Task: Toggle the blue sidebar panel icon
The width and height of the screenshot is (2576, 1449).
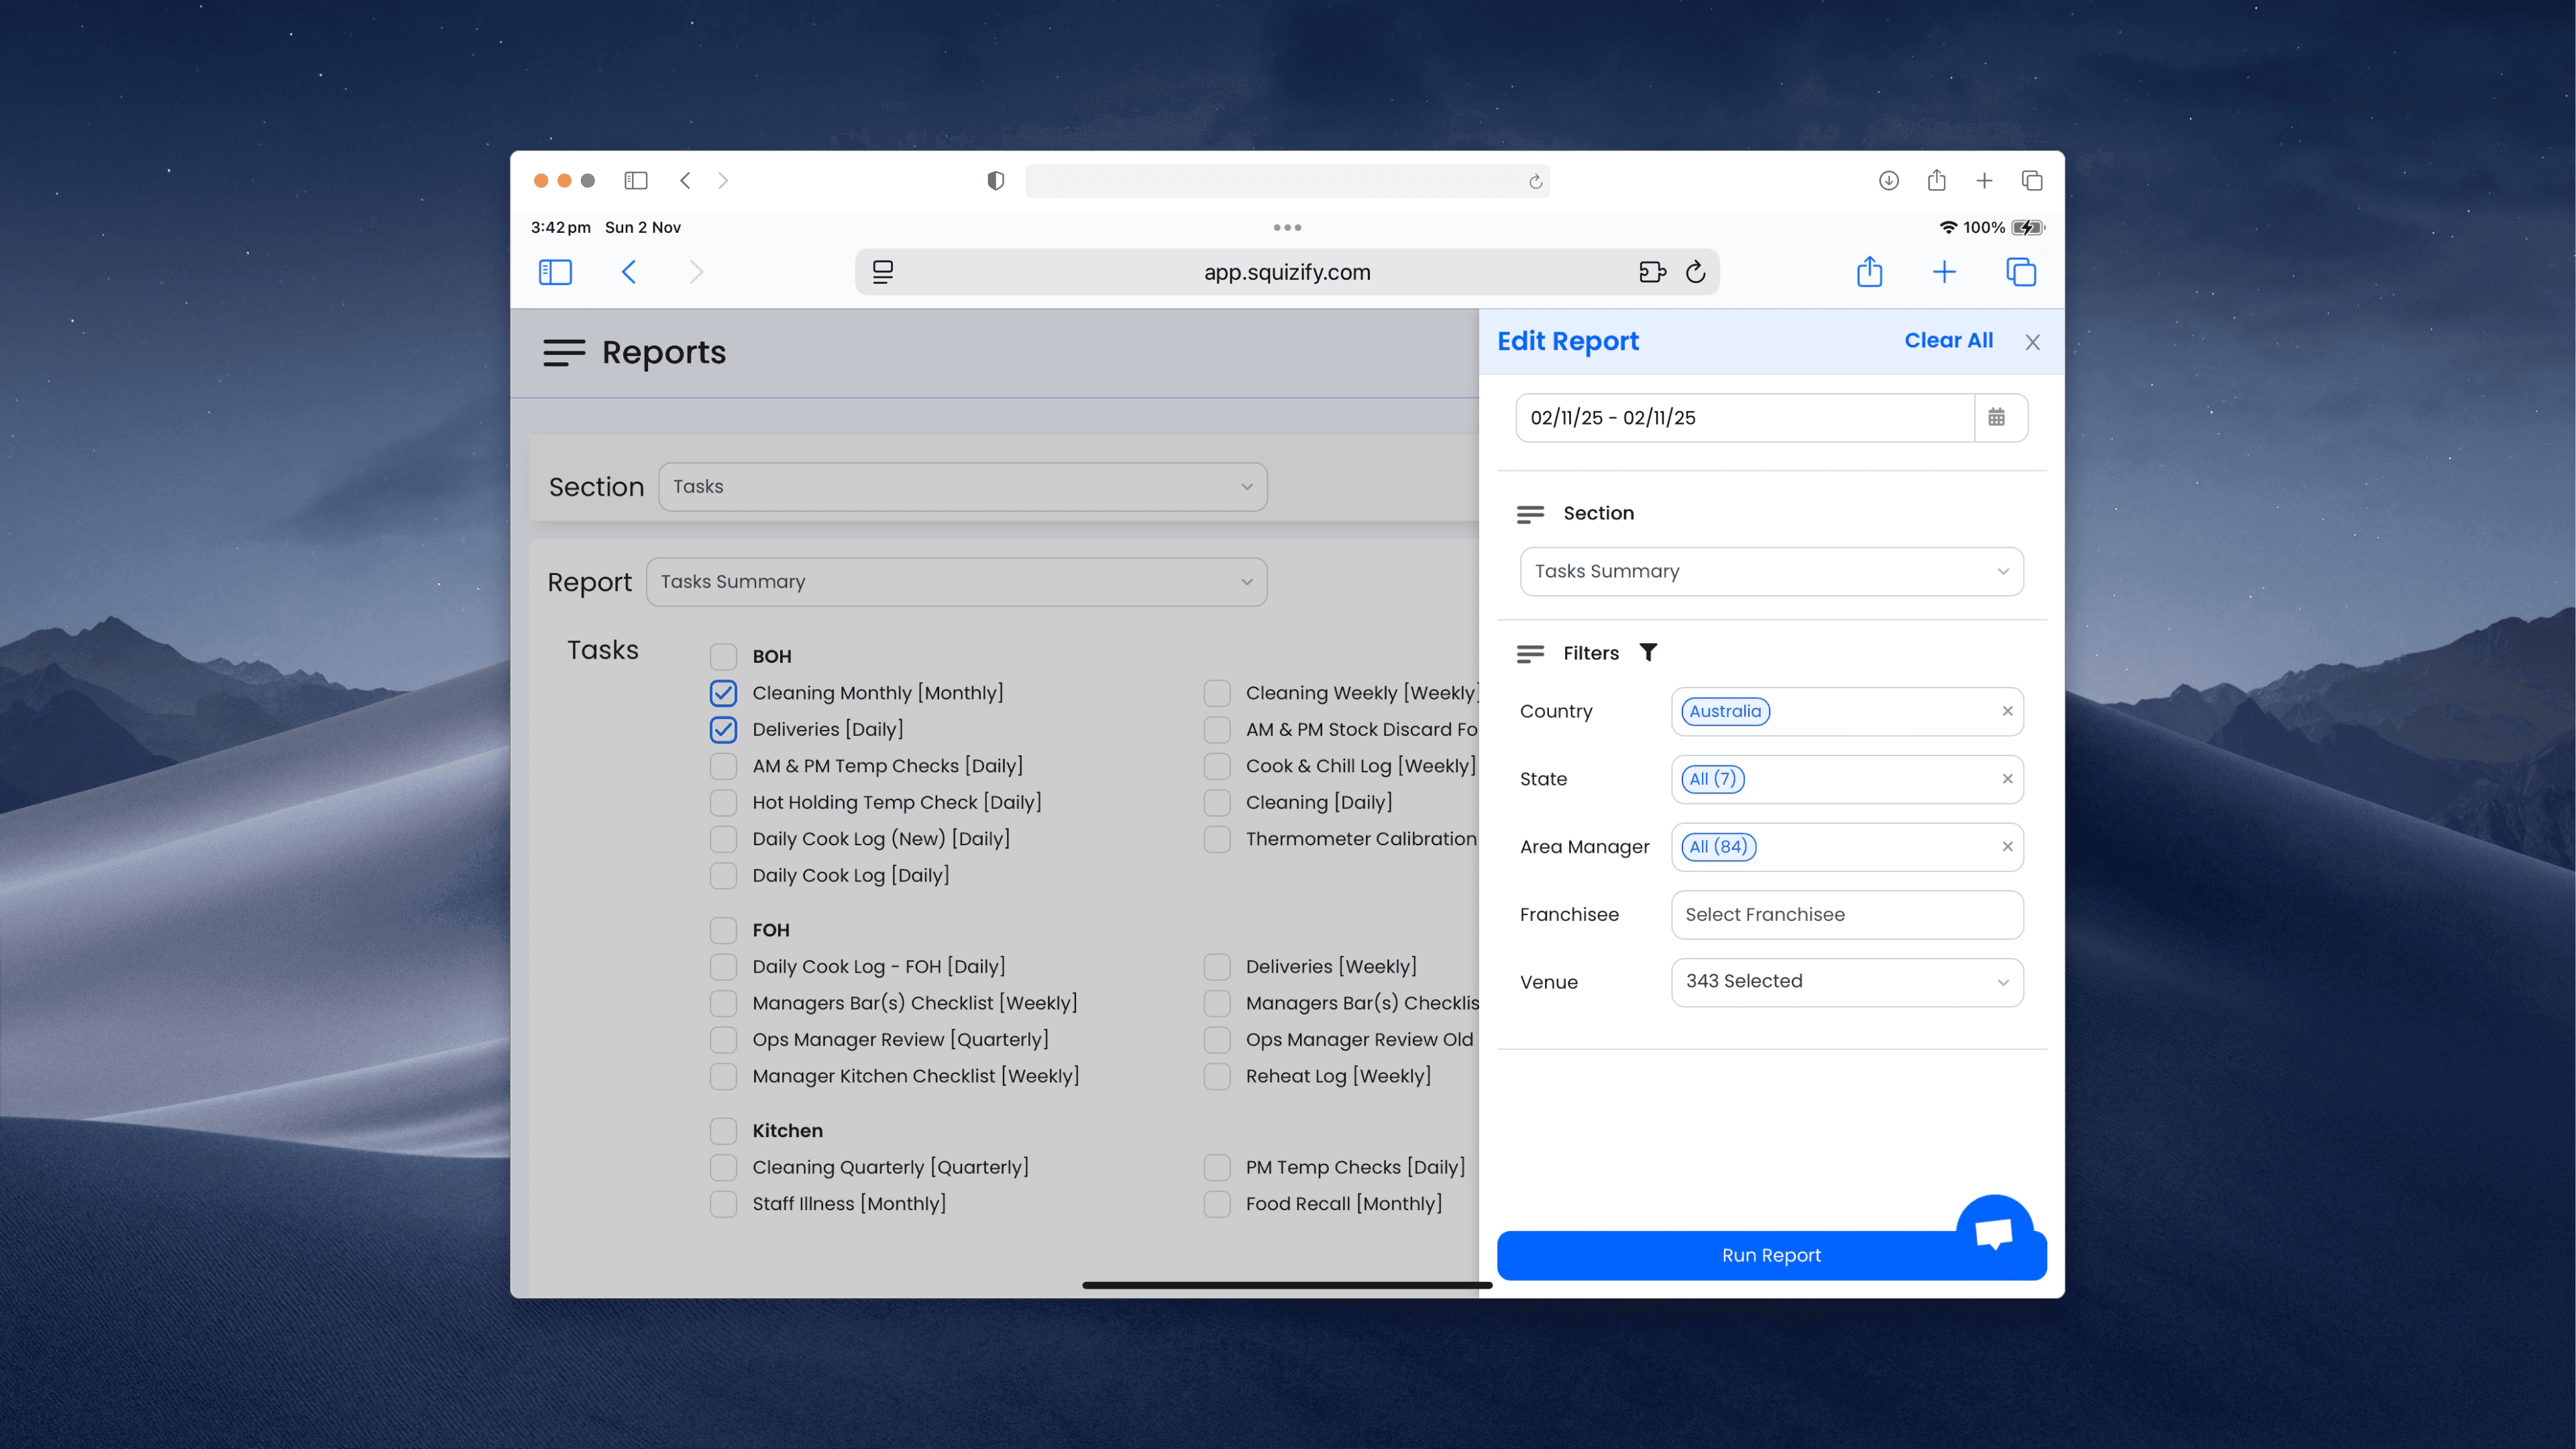Action: (x=555, y=272)
